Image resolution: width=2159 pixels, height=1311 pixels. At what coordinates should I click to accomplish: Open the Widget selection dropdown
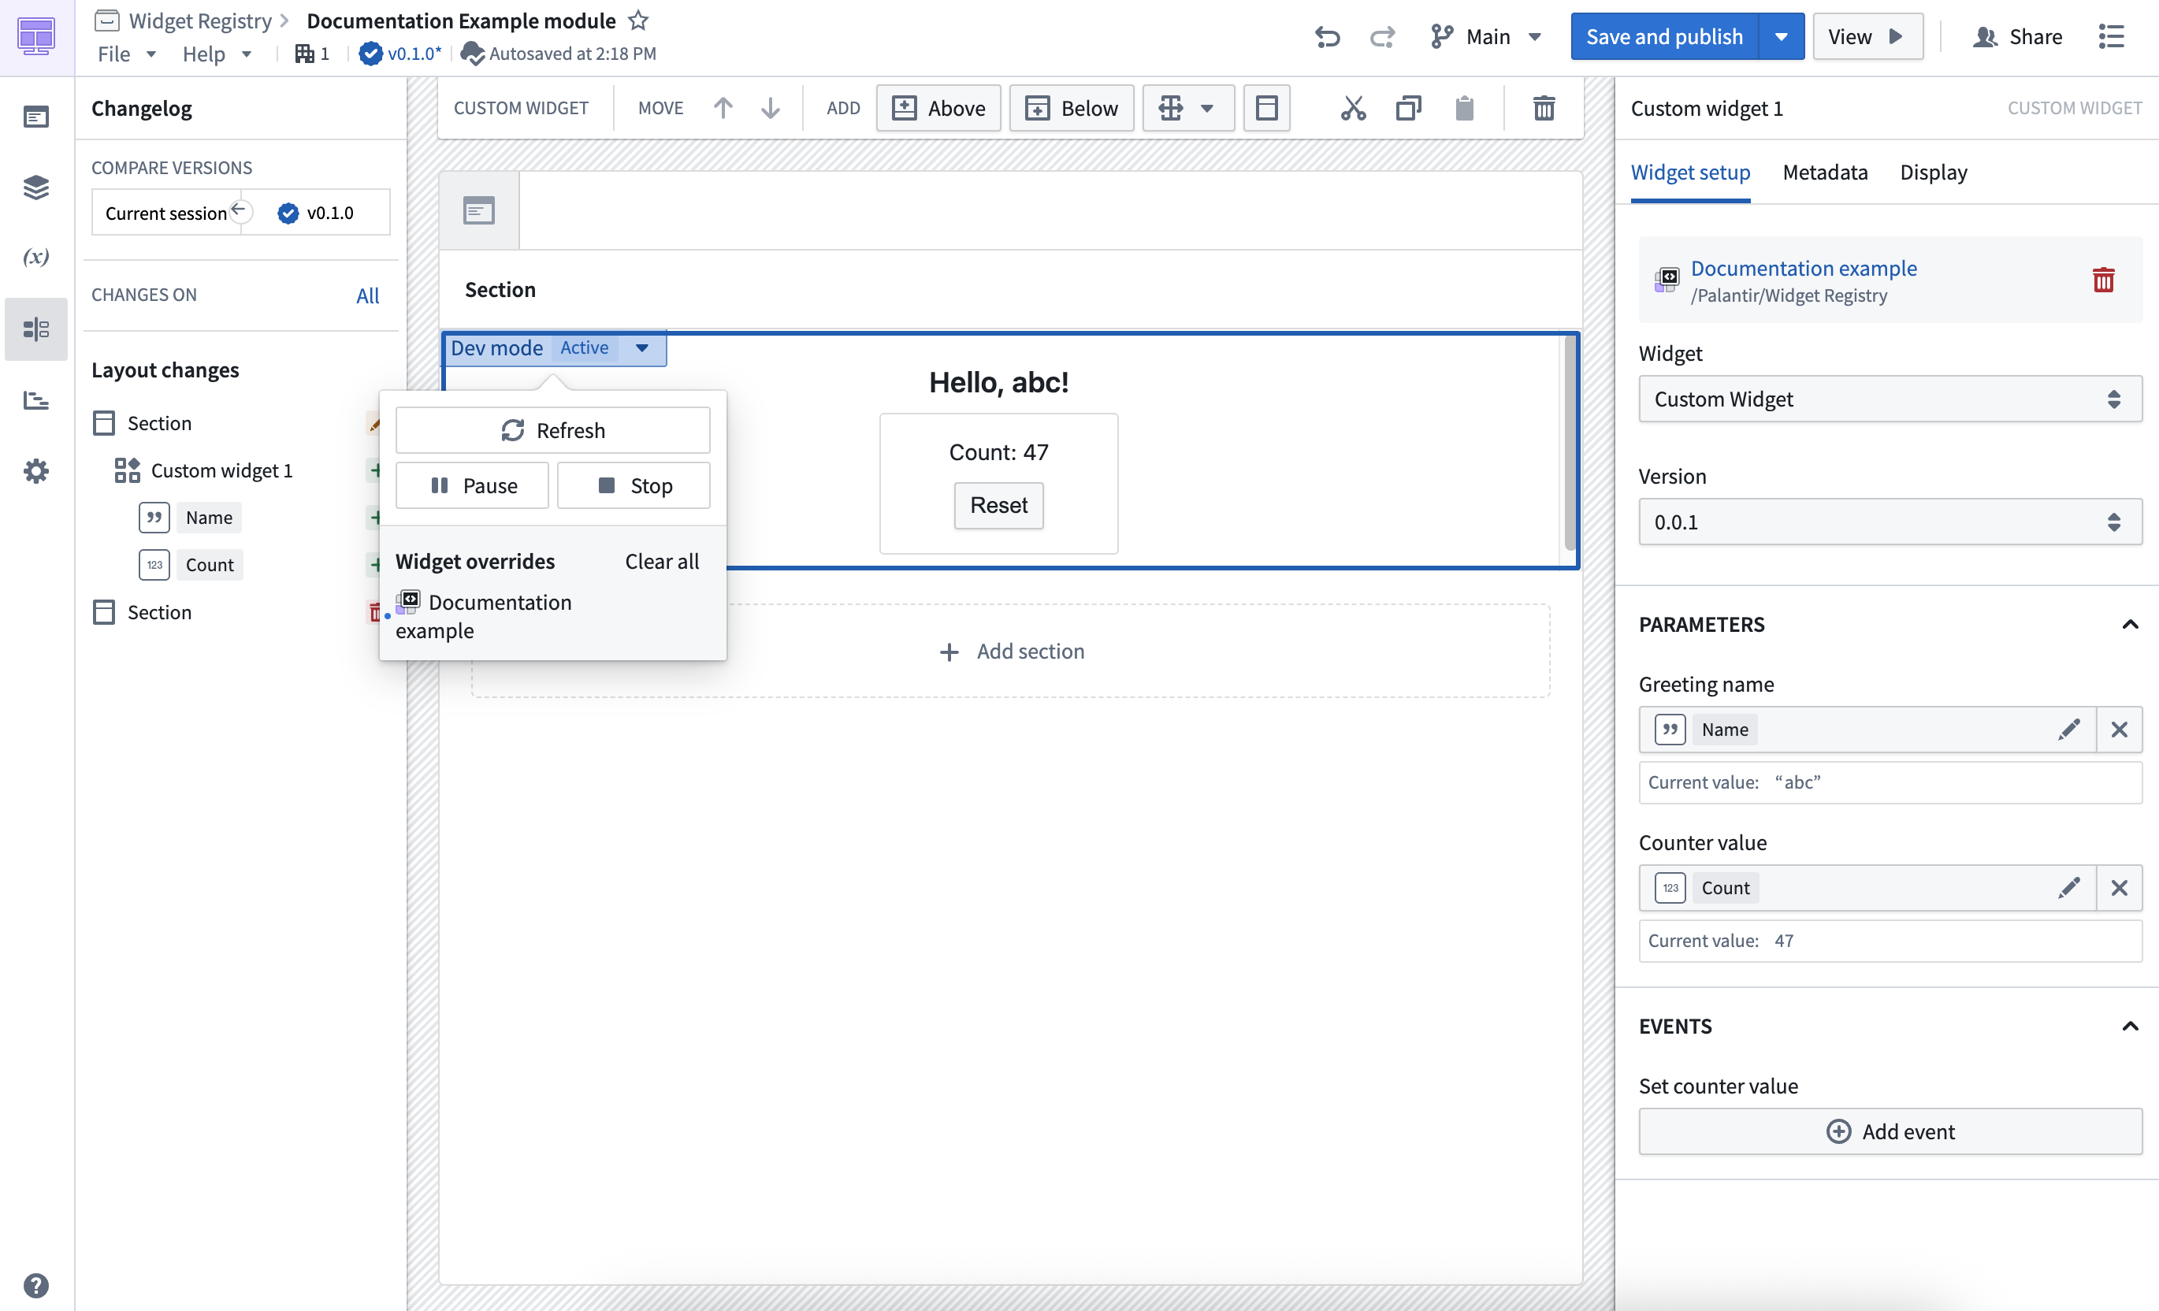pos(1890,399)
